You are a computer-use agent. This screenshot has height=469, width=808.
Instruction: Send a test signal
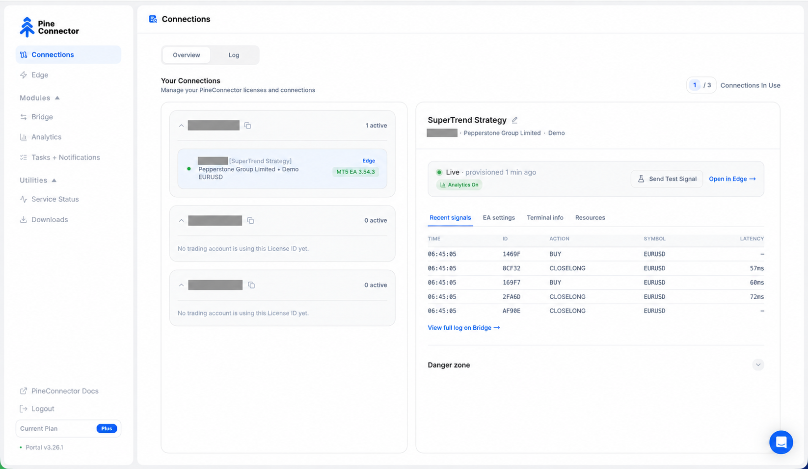[667, 179]
